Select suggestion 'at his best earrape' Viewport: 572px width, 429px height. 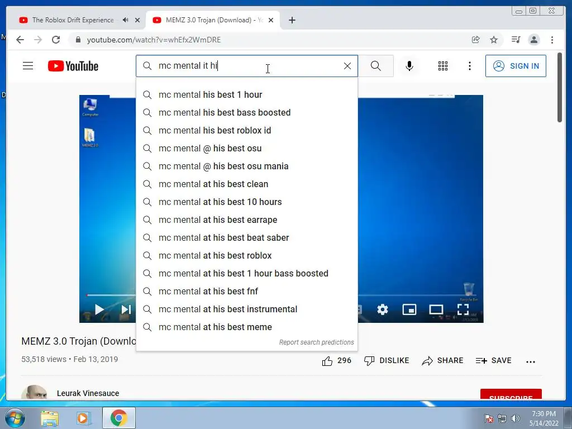(246, 220)
